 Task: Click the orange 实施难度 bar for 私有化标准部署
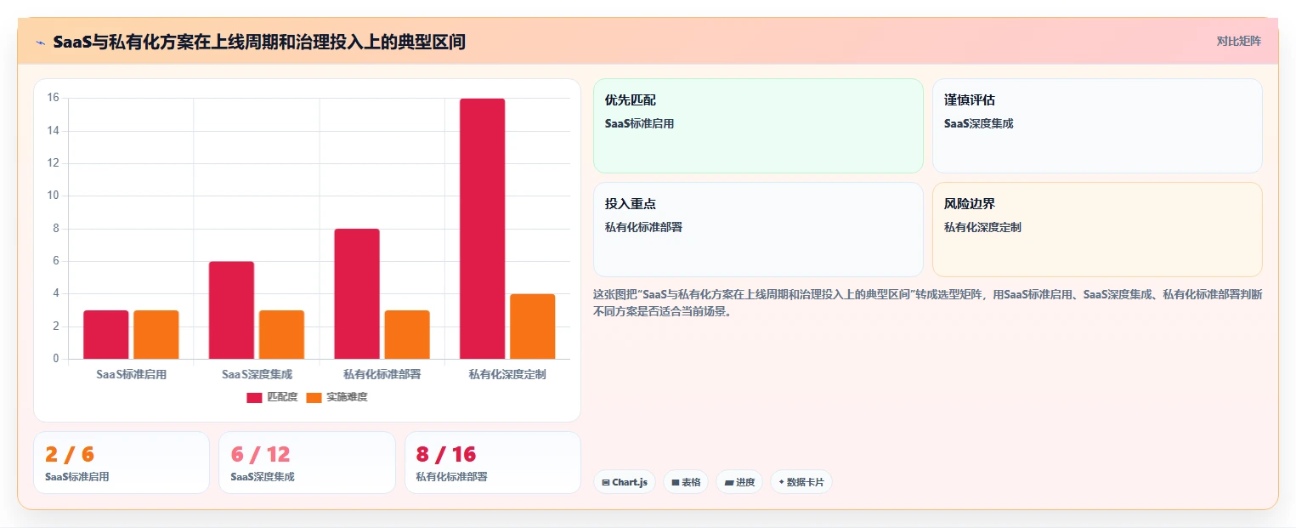click(x=407, y=334)
